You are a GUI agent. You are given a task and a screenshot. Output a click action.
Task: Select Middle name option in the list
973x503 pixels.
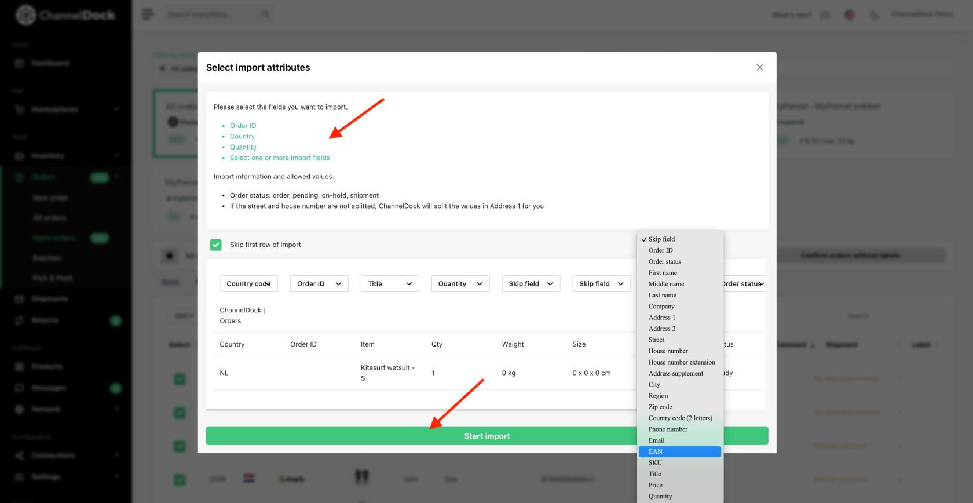coord(680,284)
